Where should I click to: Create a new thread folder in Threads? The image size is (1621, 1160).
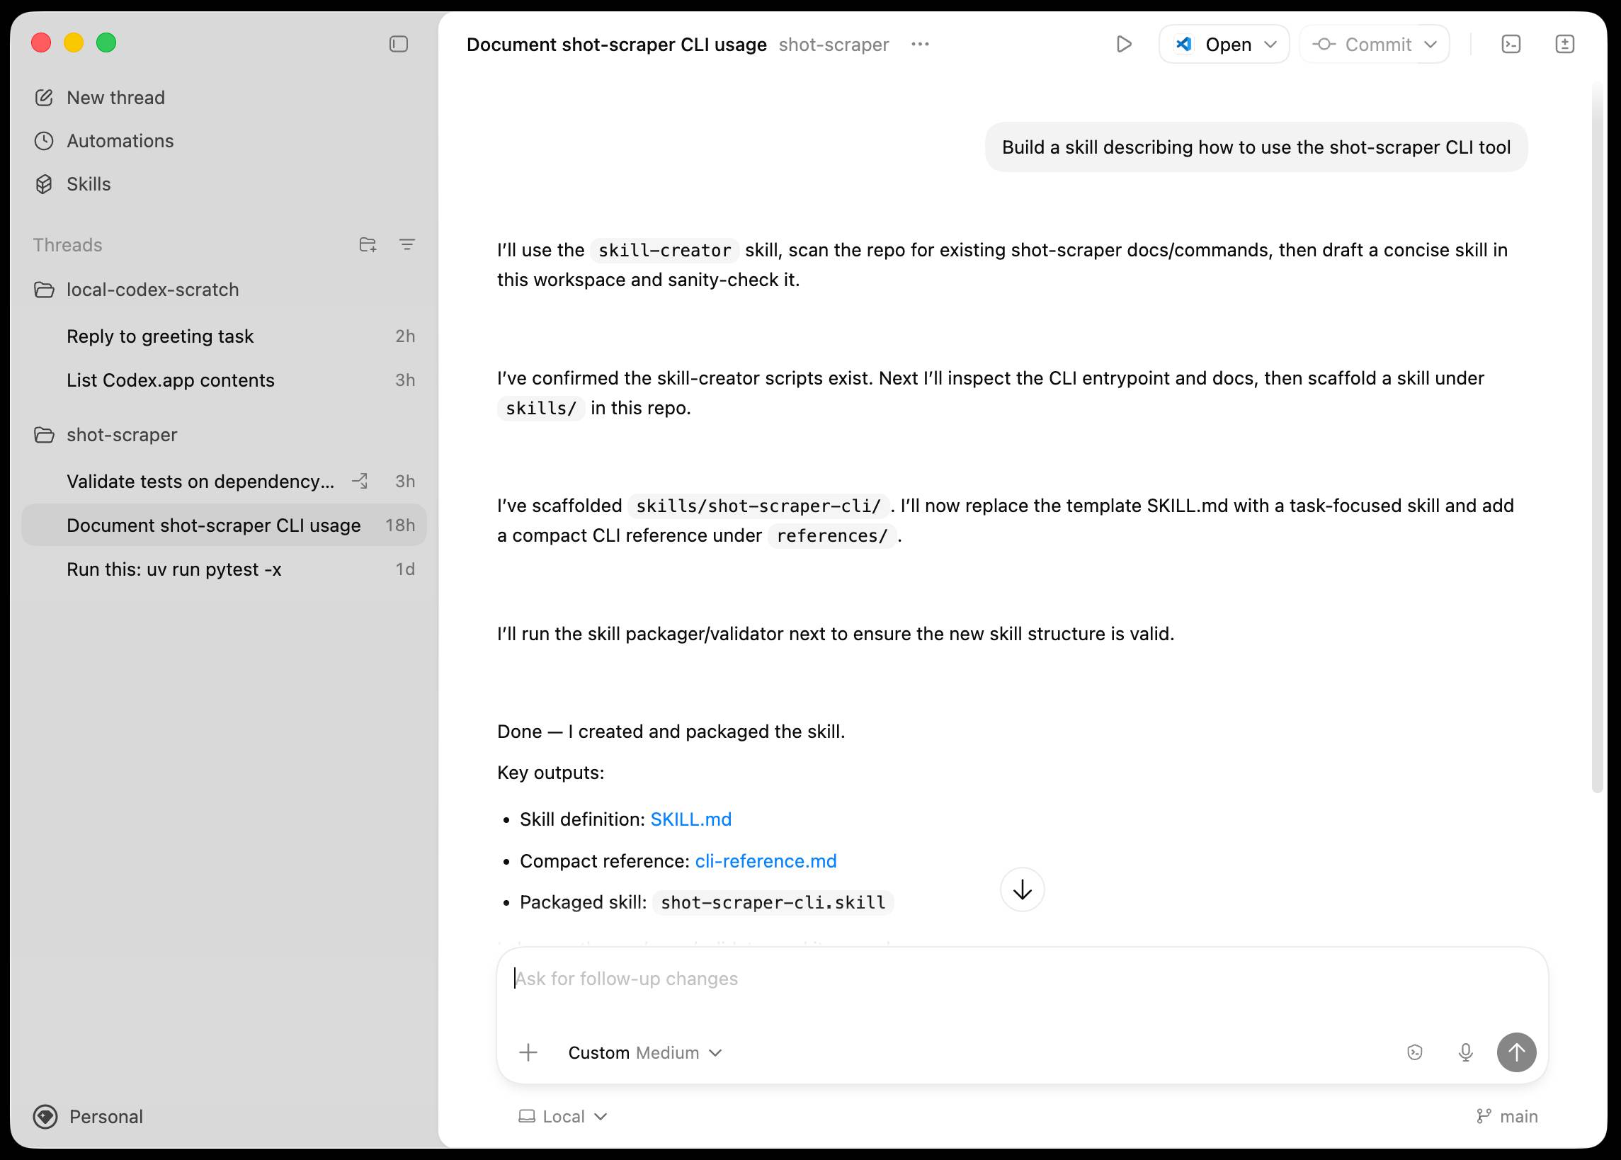click(x=368, y=244)
